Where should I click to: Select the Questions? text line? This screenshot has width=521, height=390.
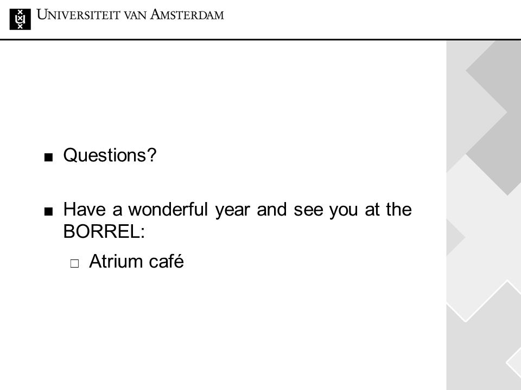(110, 155)
